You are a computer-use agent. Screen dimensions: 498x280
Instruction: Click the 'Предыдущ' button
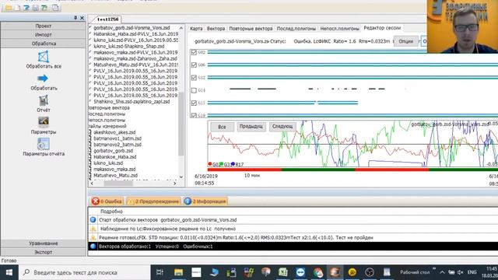(x=251, y=126)
